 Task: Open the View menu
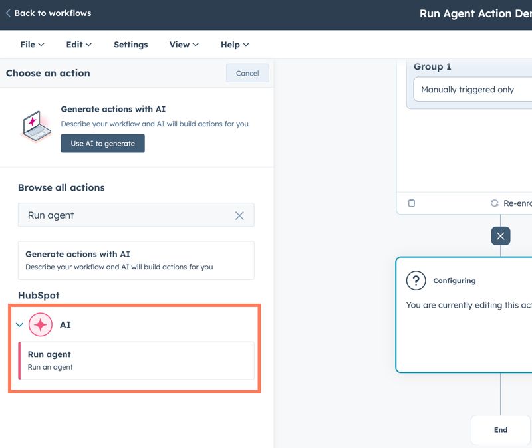[x=184, y=45]
